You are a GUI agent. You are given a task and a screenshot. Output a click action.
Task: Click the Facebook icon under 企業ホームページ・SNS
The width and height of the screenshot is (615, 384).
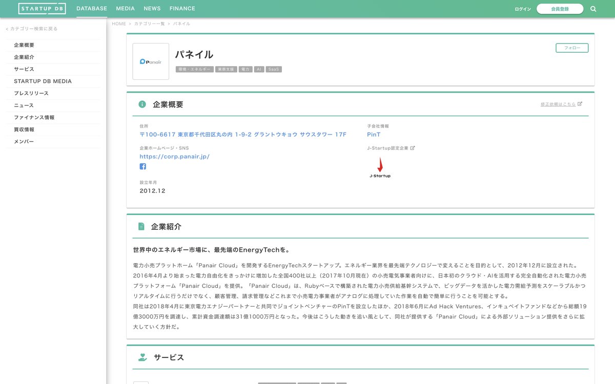(143, 166)
